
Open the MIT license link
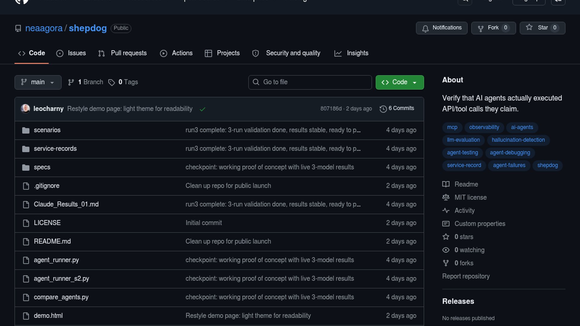point(470,197)
